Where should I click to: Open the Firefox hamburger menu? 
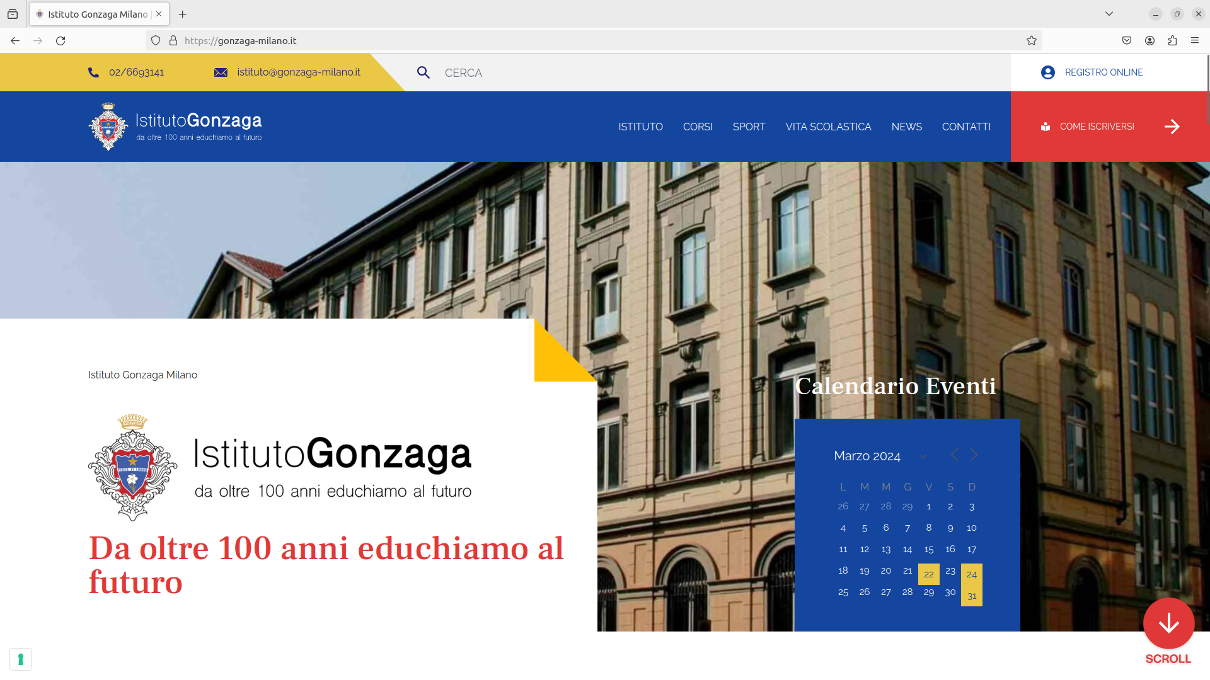pyautogui.click(x=1195, y=40)
